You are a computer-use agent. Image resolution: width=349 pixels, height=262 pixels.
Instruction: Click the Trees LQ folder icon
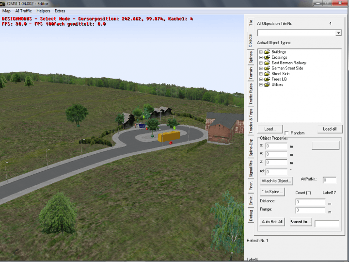coord(267,79)
